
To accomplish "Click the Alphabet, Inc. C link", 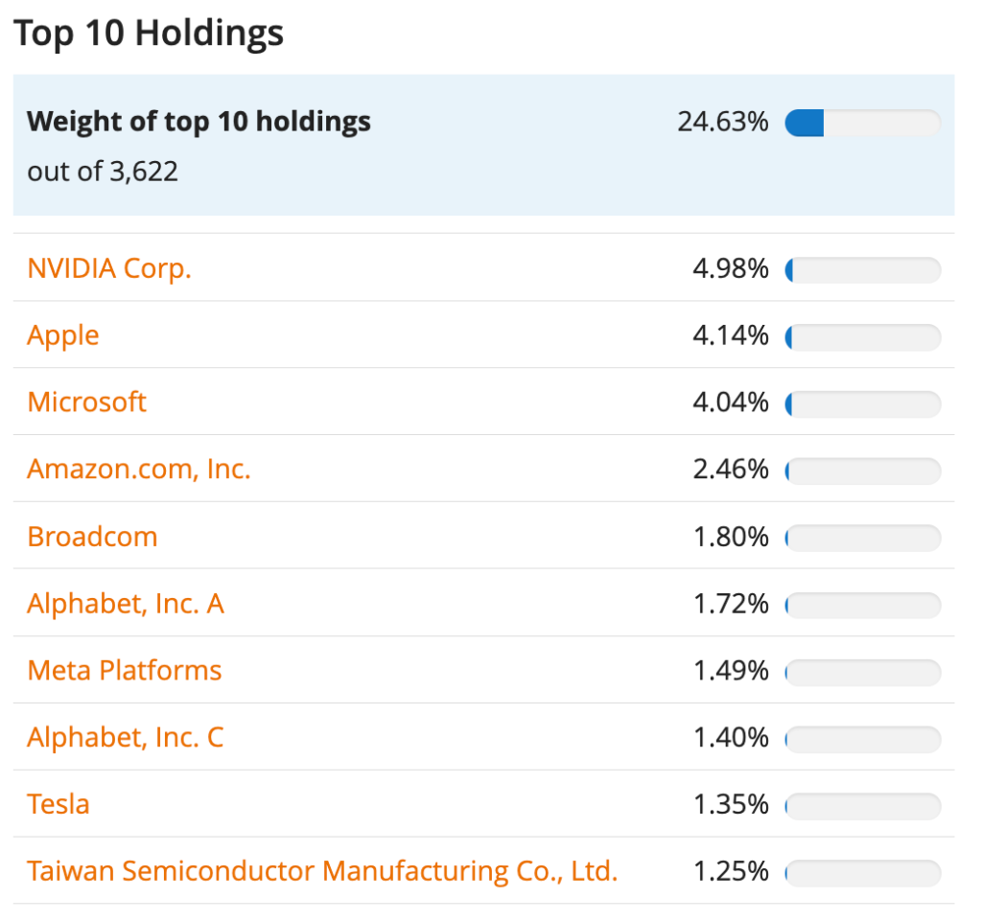I will (x=126, y=737).
